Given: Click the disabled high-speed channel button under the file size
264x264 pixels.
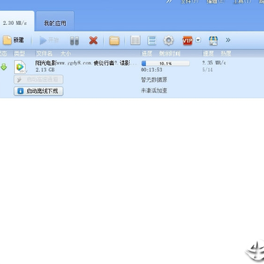Looking at the screenshot, I should pos(39,80).
